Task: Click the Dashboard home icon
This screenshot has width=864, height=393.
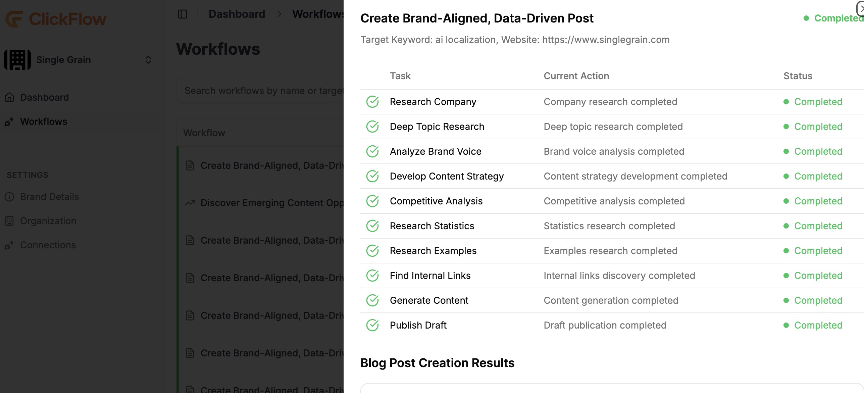Action: click(10, 97)
